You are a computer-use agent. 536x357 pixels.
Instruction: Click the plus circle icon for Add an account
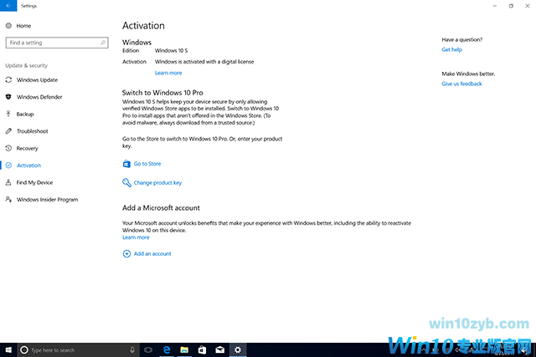126,253
